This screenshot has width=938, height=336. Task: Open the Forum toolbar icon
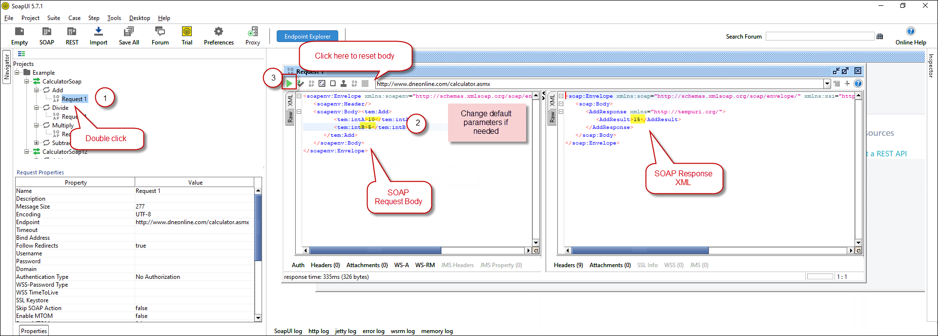tap(160, 32)
